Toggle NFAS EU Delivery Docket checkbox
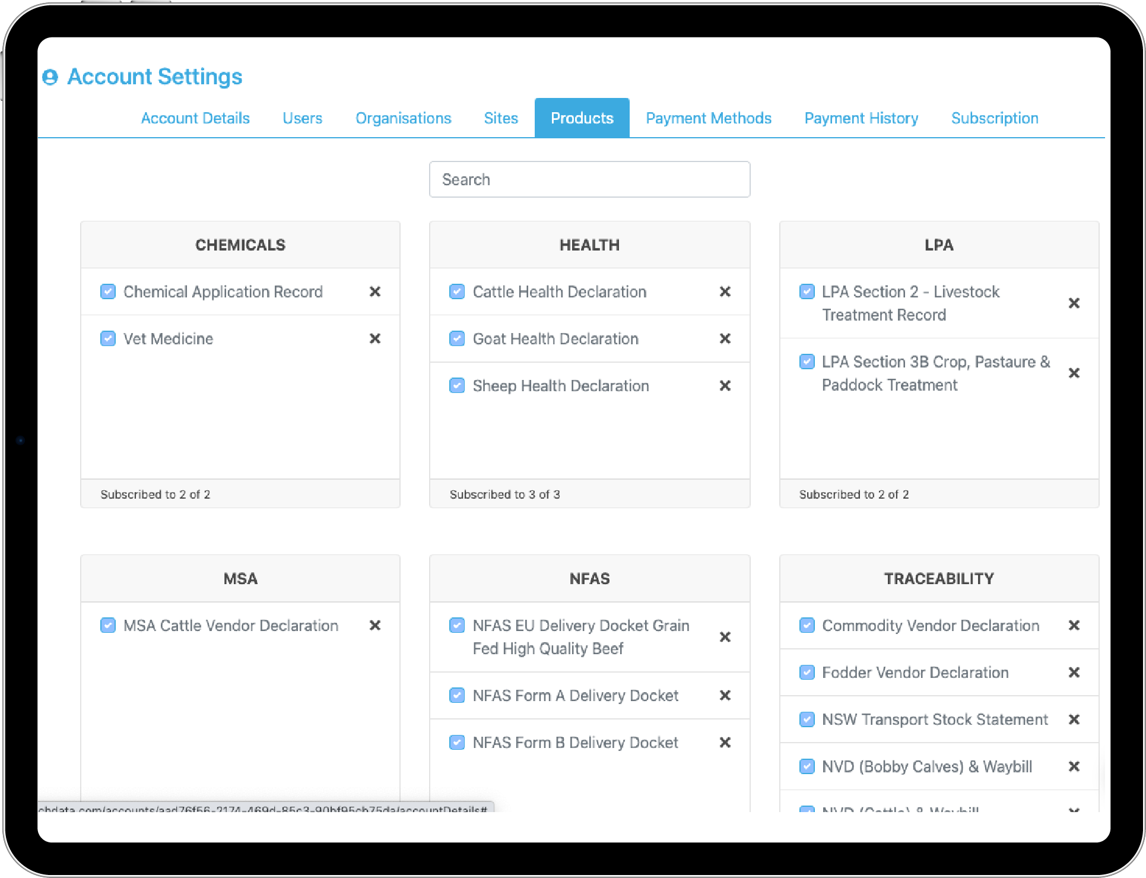 click(x=457, y=625)
